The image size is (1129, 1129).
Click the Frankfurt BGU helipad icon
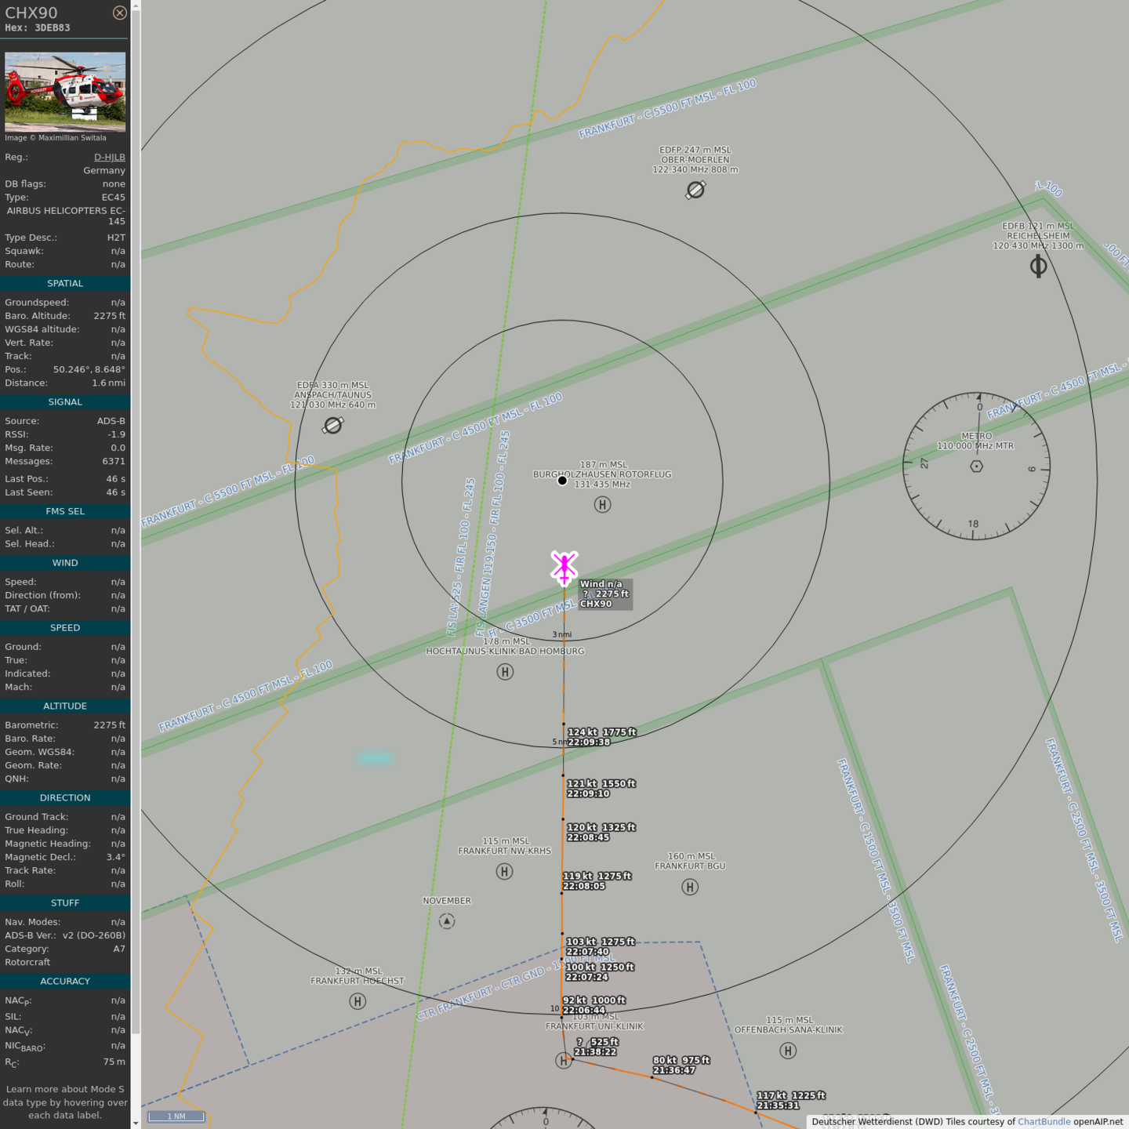pyautogui.click(x=690, y=887)
